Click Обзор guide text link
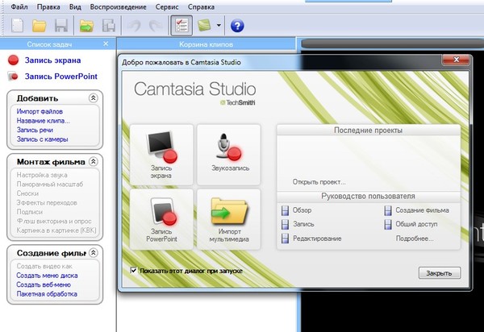Screen dimensions: 484x332 [x=302, y=210]
